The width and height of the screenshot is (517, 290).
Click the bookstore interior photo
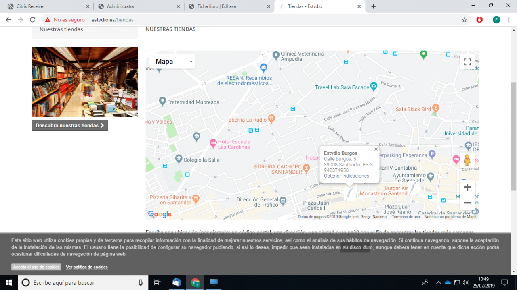(85, 82)
